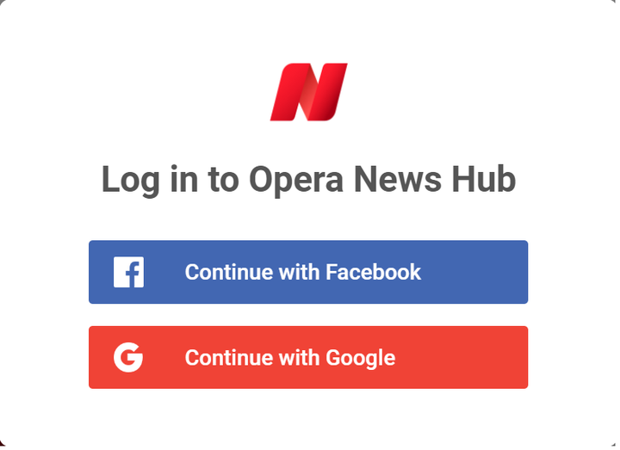Click the white Google G icon

click(128, 358)
